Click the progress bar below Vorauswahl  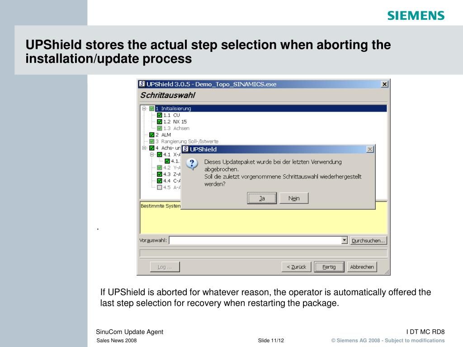[263, 253]
